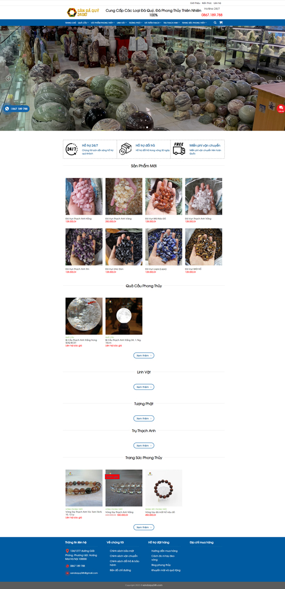Click the free shipping truck icon
The image size is (285, 589).
pos(179,149)
